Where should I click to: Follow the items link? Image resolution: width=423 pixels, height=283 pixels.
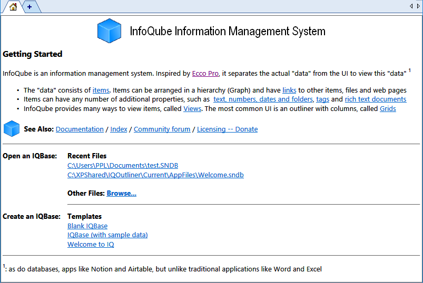pyautogui.click(x=101, y=90)
